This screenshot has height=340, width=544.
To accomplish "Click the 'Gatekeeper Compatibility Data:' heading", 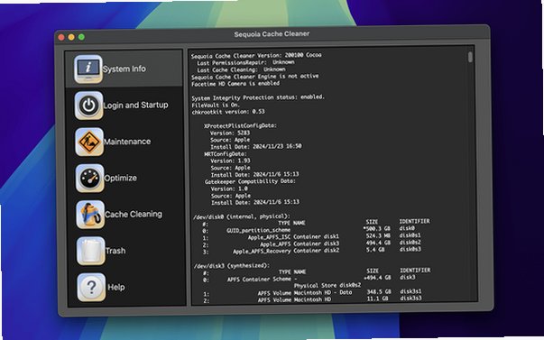I will [250, 181].
